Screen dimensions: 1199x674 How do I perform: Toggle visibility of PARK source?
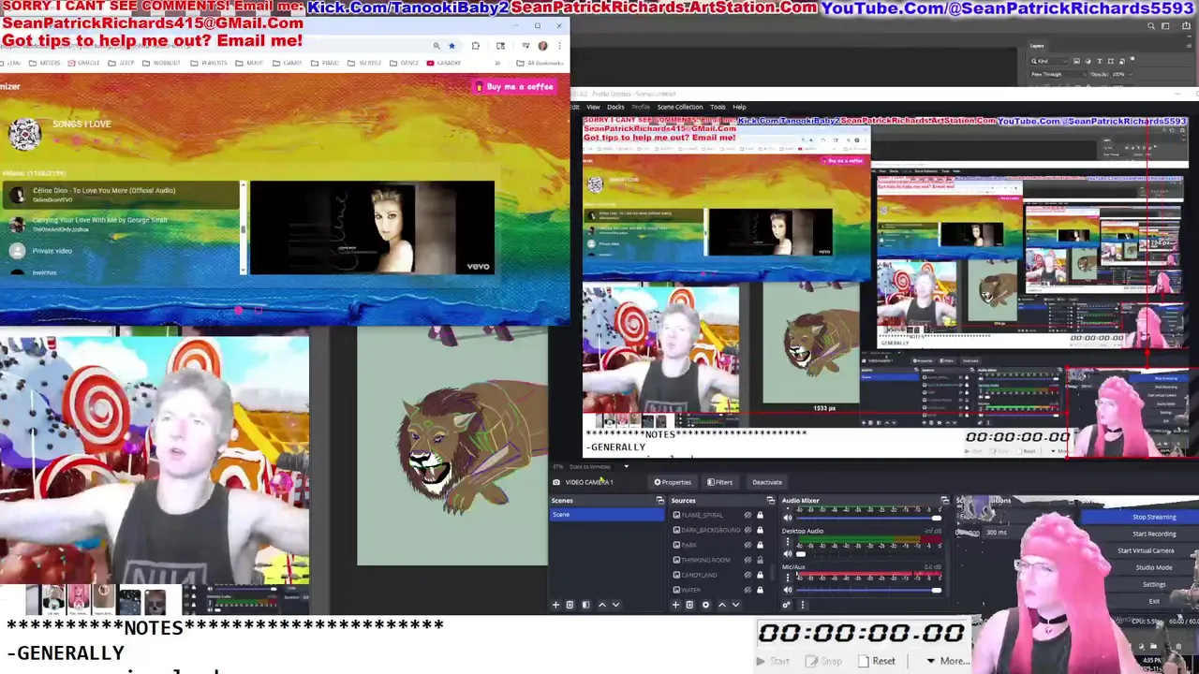coord(748,545)
